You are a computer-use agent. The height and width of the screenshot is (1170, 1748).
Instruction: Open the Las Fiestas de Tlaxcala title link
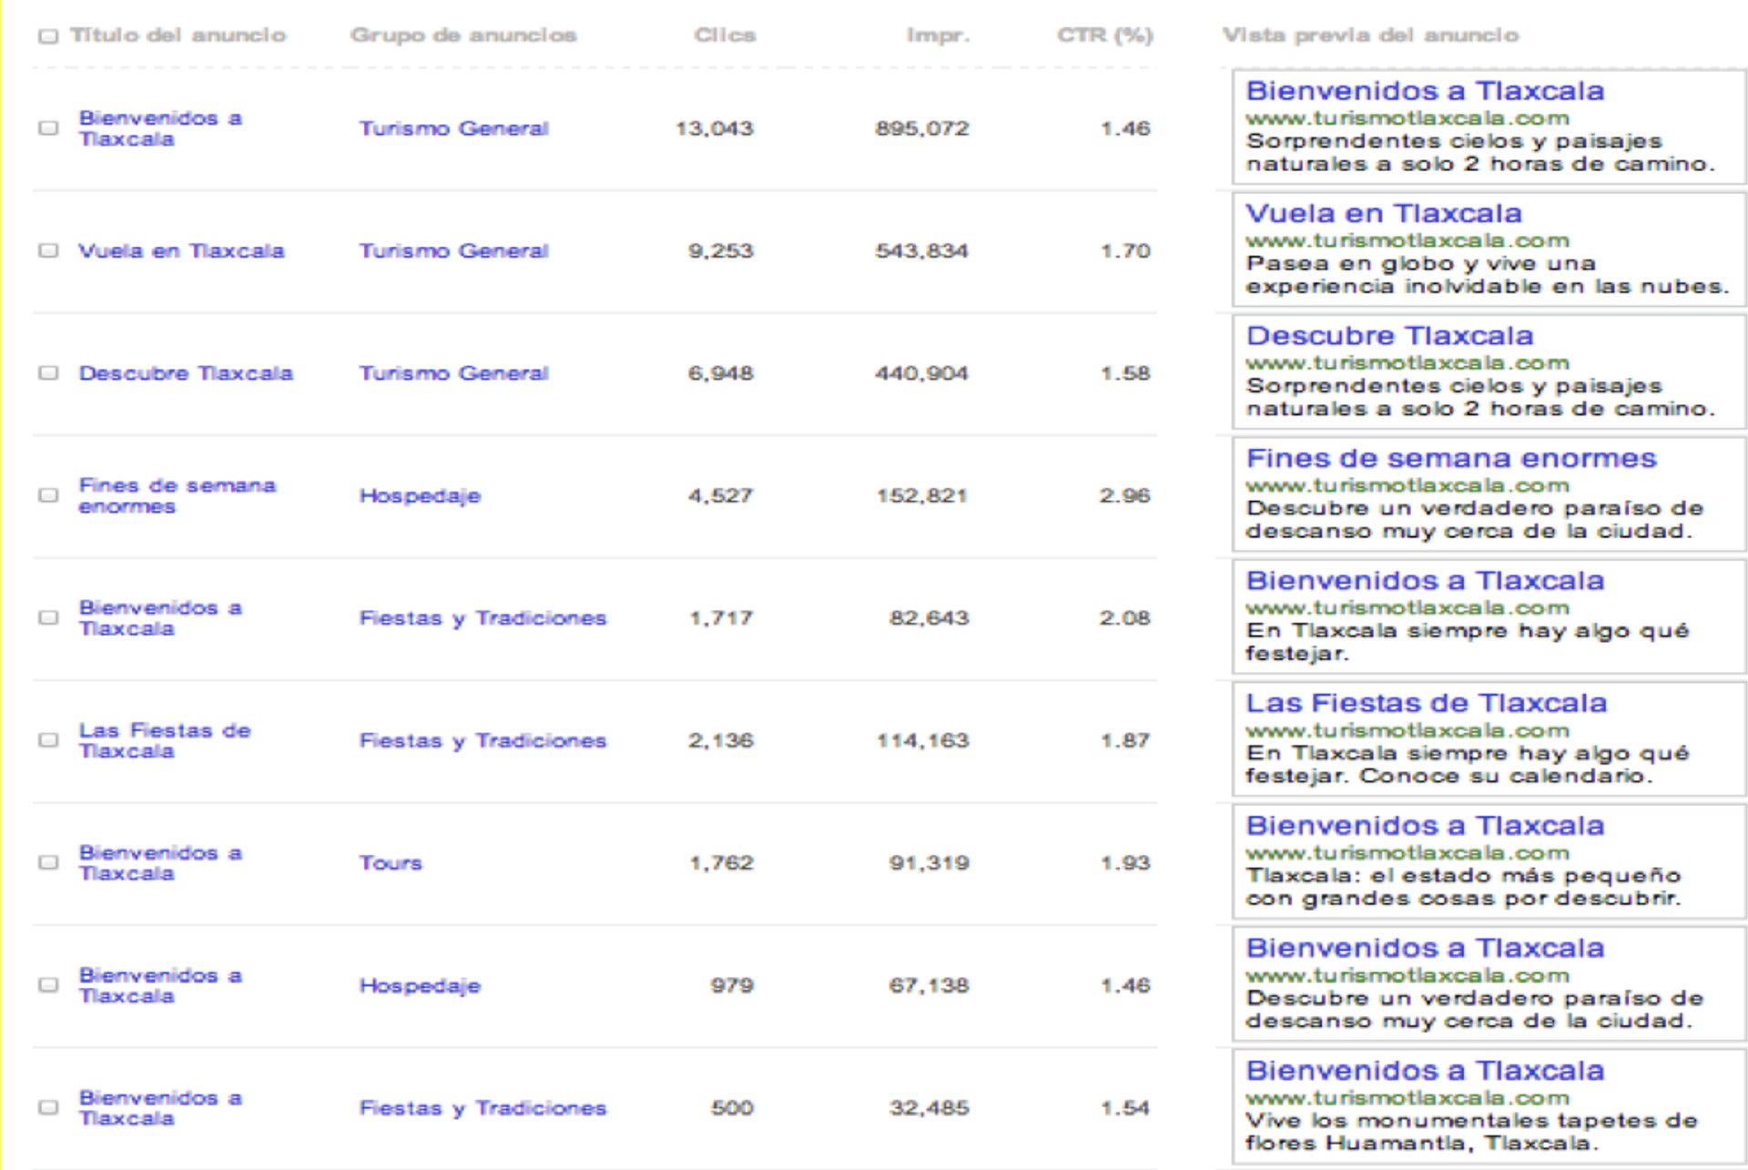(x=164, y=740)
